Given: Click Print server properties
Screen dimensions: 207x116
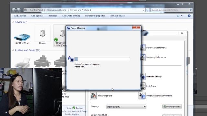Looking at the screenshot, I should 95,16.
